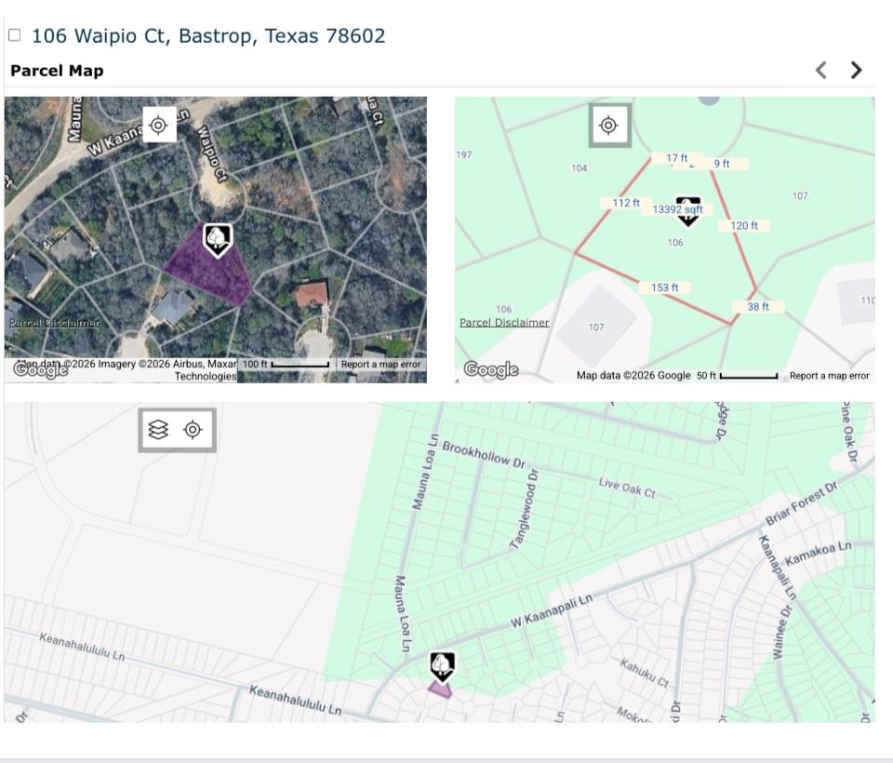This screenshot has height=763, width=893.
Task: Click the tree marker on street map
Action: pos(442,667)
